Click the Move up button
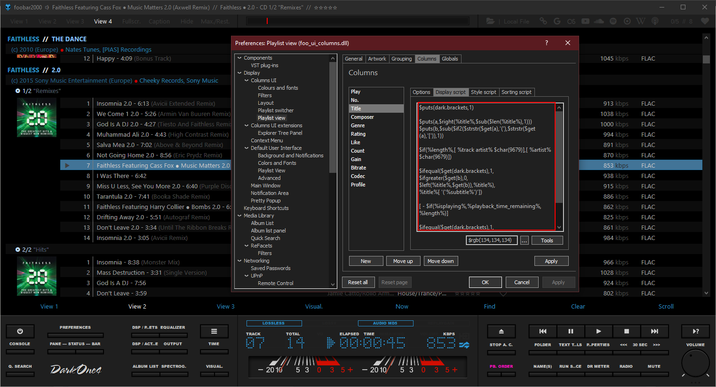This screenshot has width=716, height=387. click(x=403, y=261)
